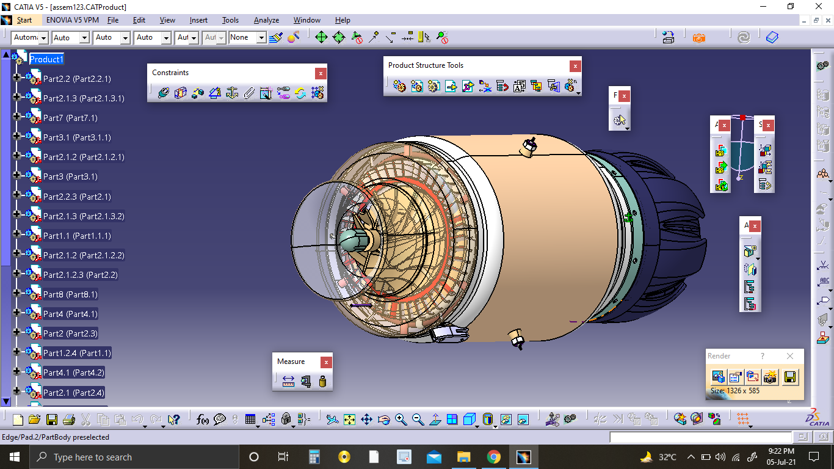
Task: Select the Pan view tool
Action: coord(366,420)
